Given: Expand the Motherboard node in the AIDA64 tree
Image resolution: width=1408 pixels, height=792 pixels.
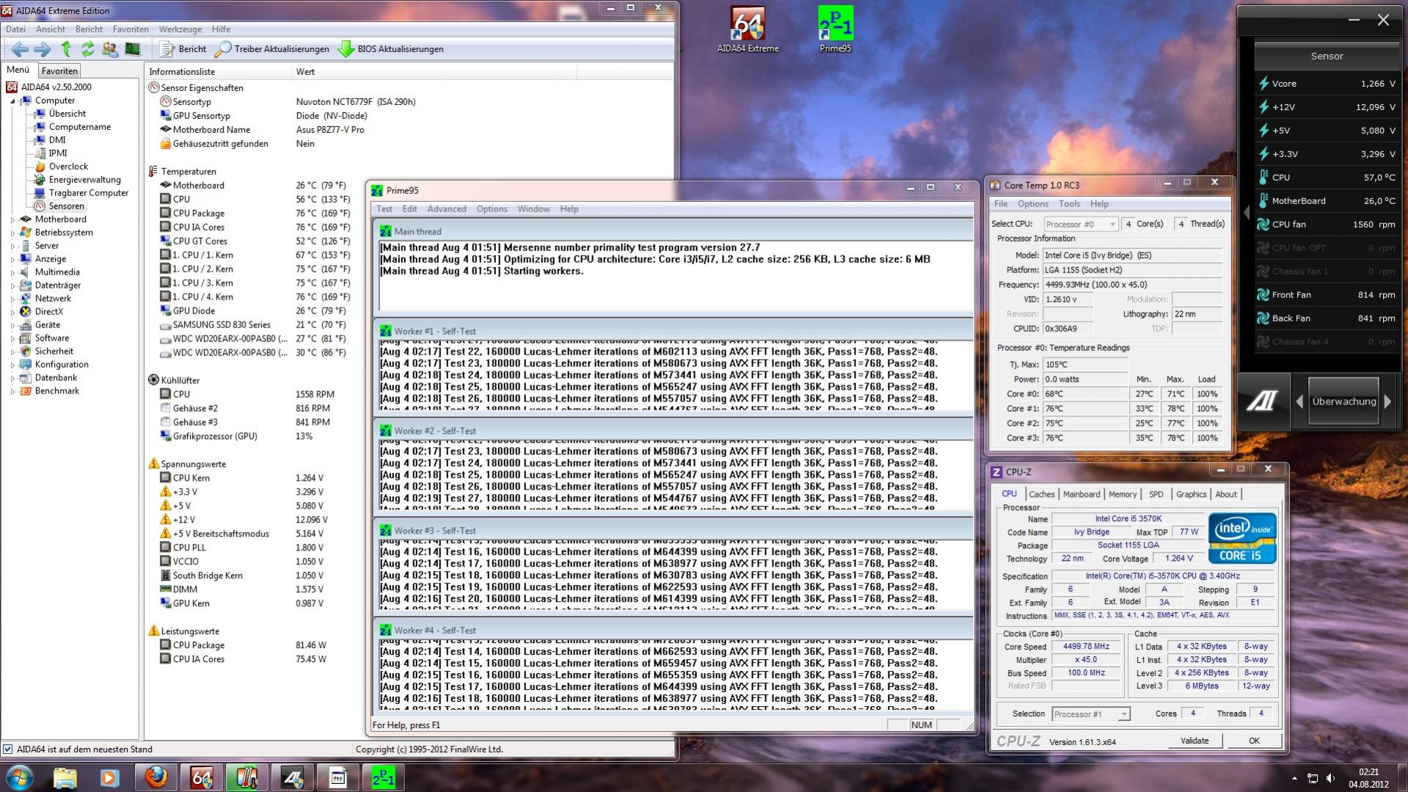Looking at the screenshot, I should [13, 219].
